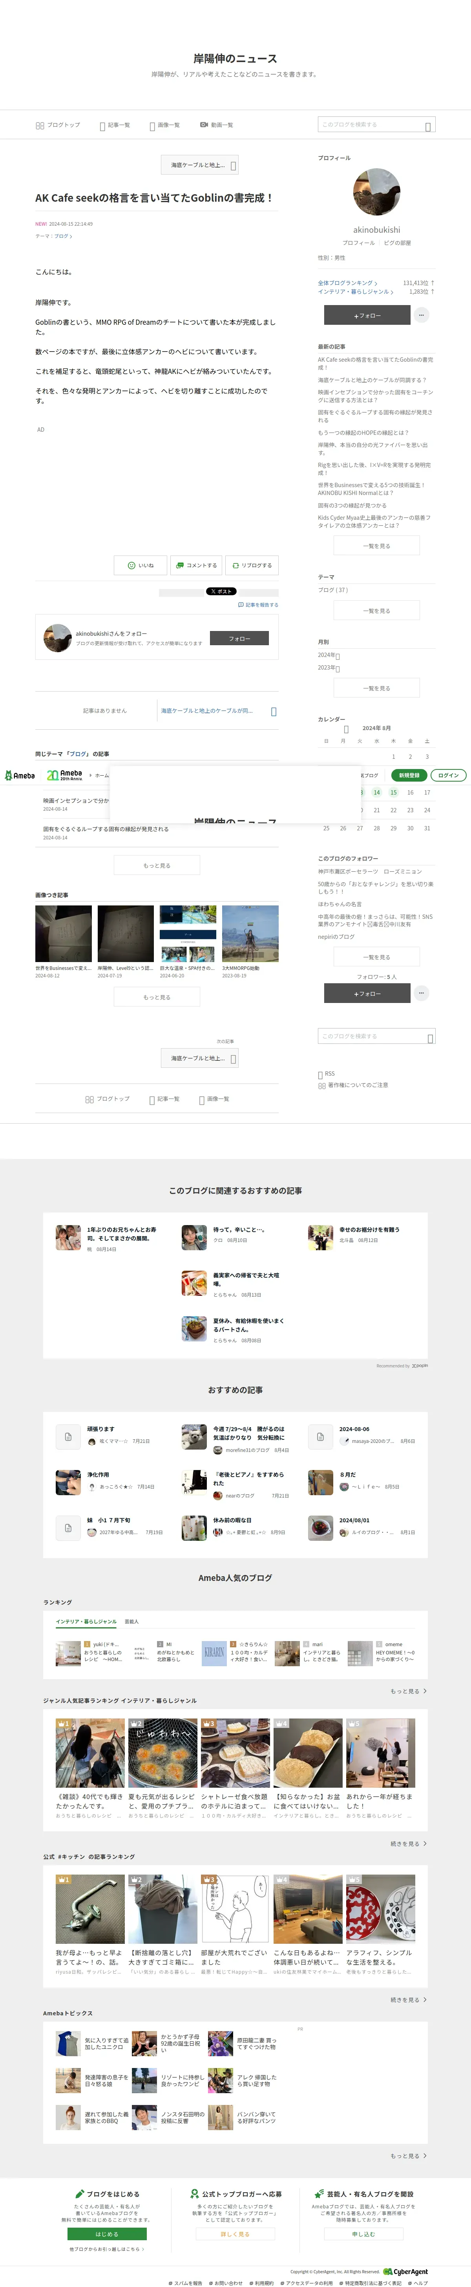Image resolution: width=471 pixels, height=2287 pixels.
Task: Click 詳しく見る under 公式トップブロガー
Action: point(235,2235)
